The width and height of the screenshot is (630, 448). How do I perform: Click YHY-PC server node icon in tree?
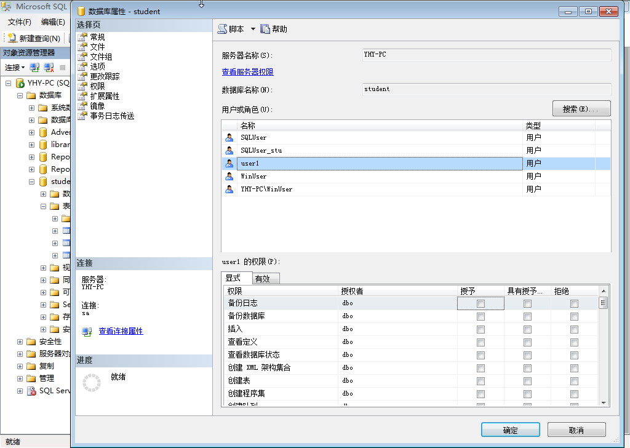pos(20,83)
